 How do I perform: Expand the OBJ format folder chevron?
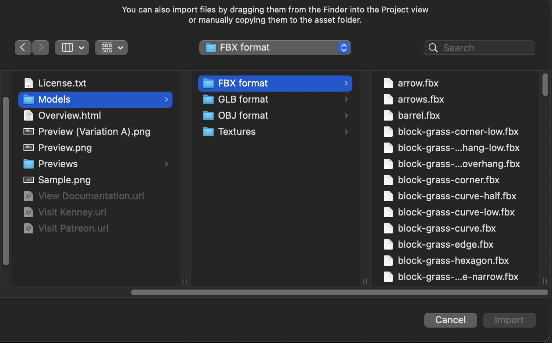(346, 115)
